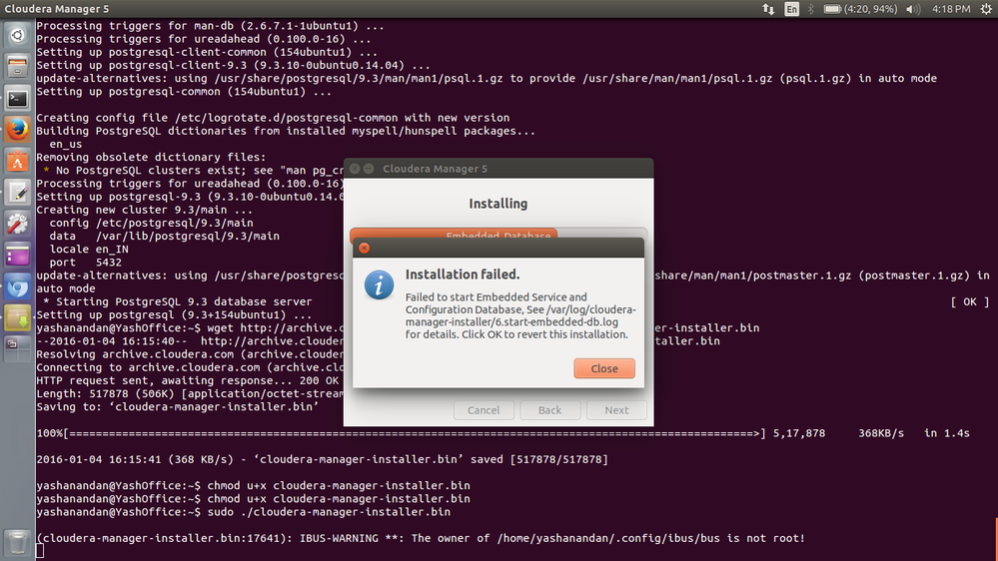Click the info icon in failure dialog

click(x=379, y=284)
